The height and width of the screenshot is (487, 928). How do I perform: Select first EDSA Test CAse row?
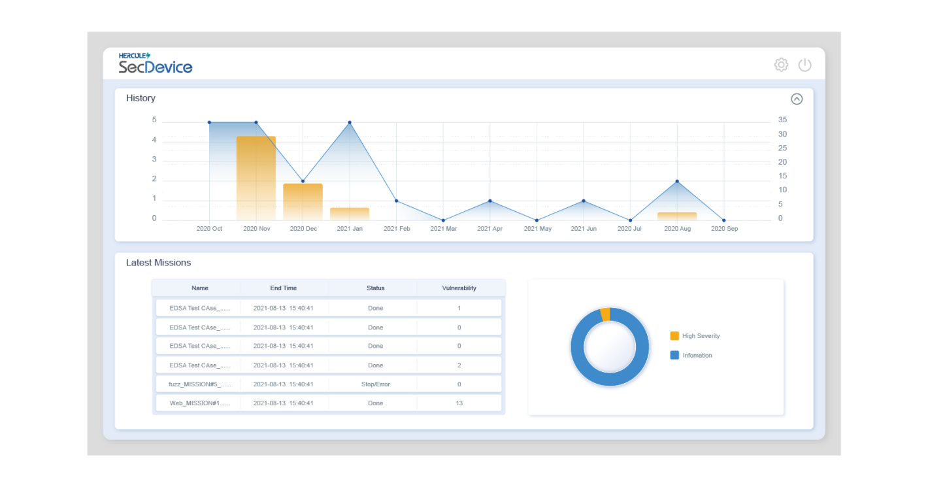199,308
